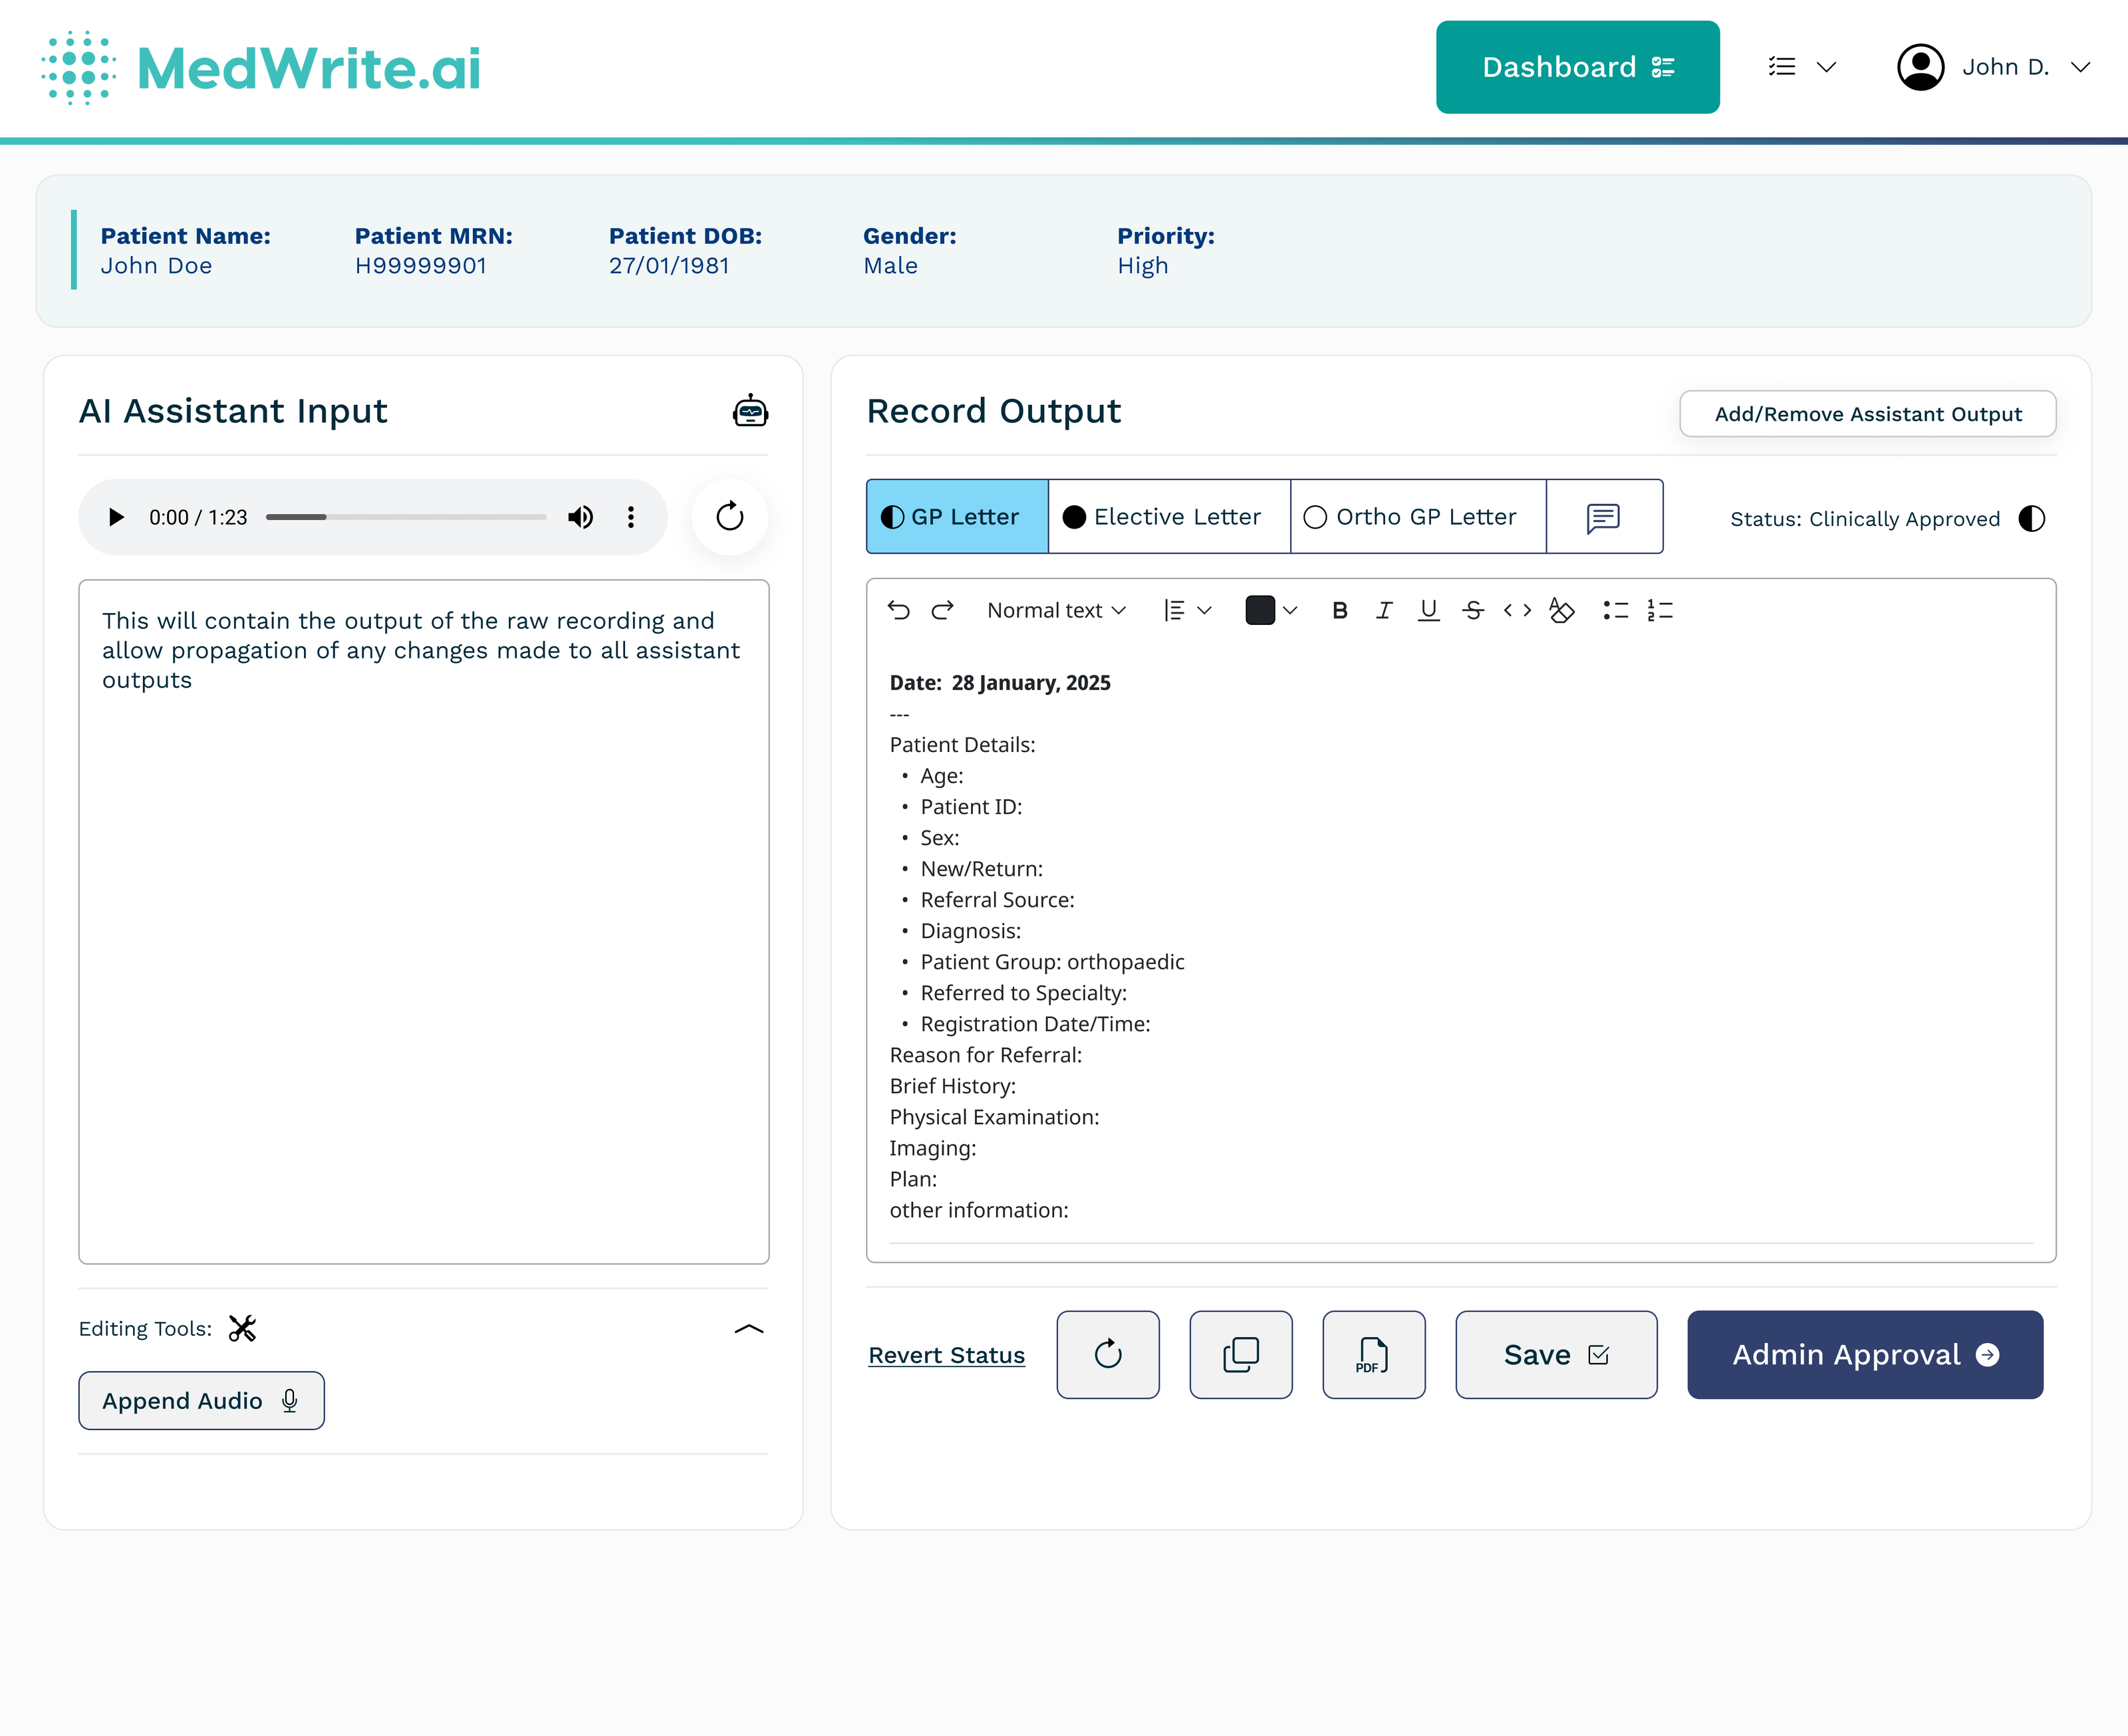This screenshot has width=2128, height=1736.
Task: Click the copy letter icon
Action: (x=1241, y=1355)
